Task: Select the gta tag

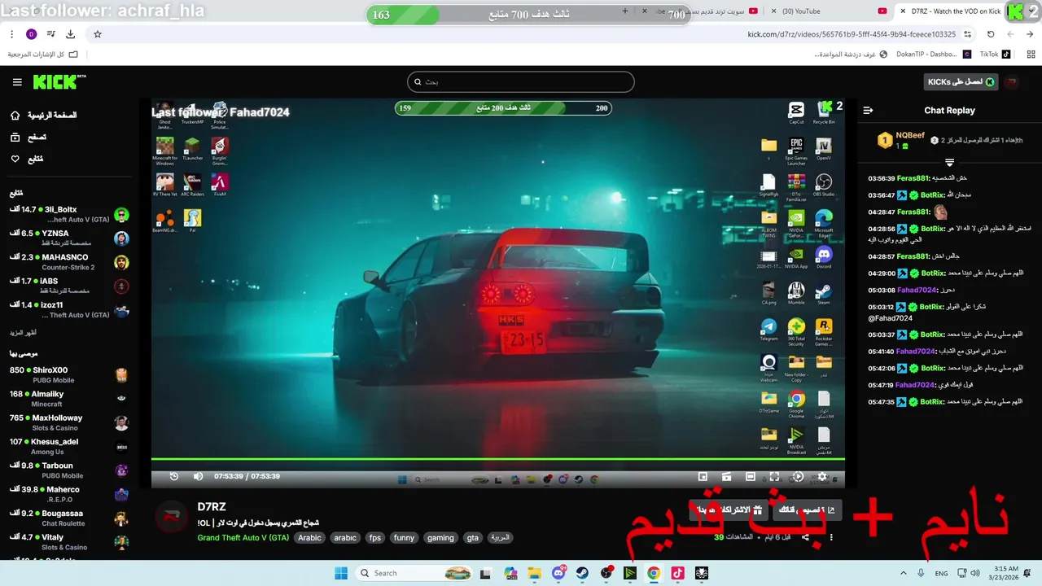Action: tap(473, 538)
